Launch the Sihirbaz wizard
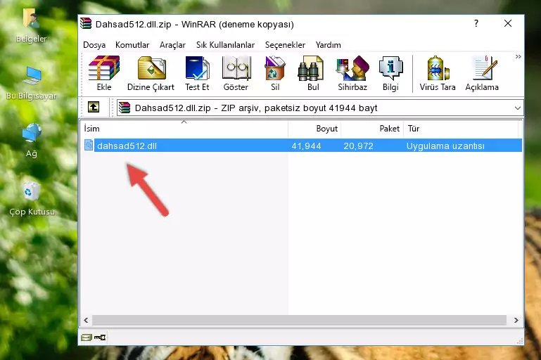This screenshot has width=541, height=360. (352, 73)
